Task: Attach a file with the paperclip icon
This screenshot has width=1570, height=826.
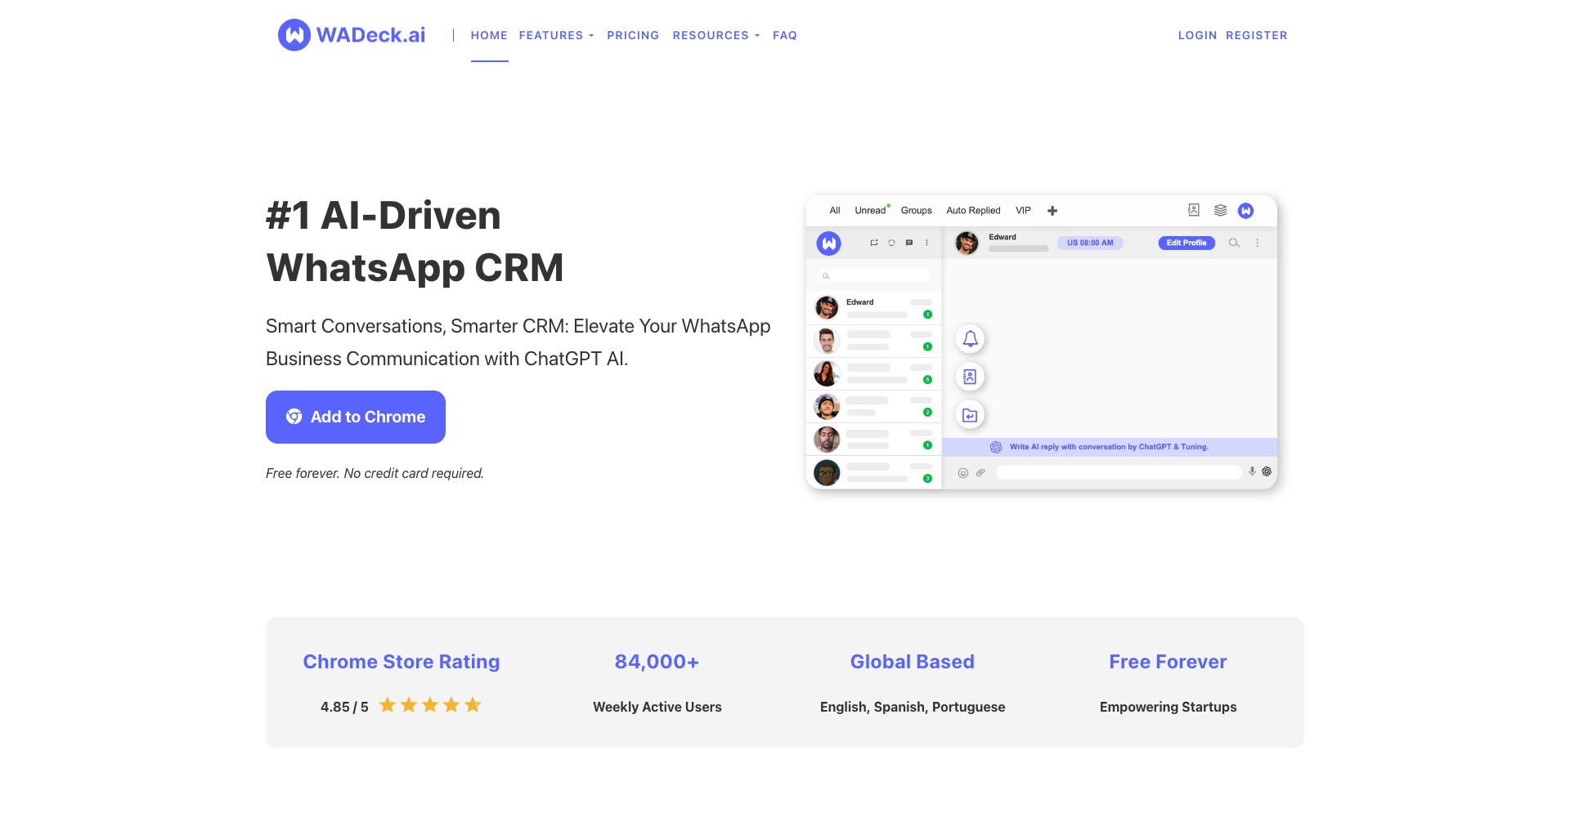Action: pos(980,472)
